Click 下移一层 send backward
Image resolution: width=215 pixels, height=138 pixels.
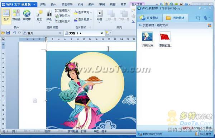[x=124, y=15]
